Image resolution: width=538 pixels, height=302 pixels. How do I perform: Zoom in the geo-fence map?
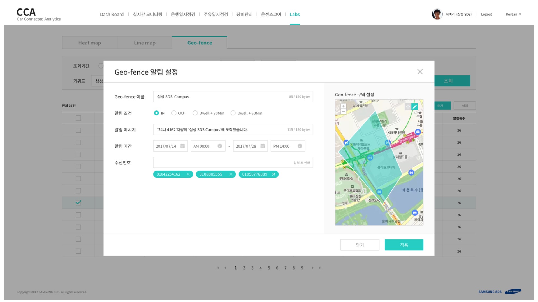point(343,106)
